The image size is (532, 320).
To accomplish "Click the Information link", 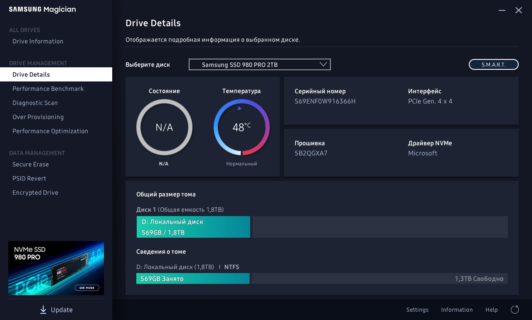I will tap(457, 310).
